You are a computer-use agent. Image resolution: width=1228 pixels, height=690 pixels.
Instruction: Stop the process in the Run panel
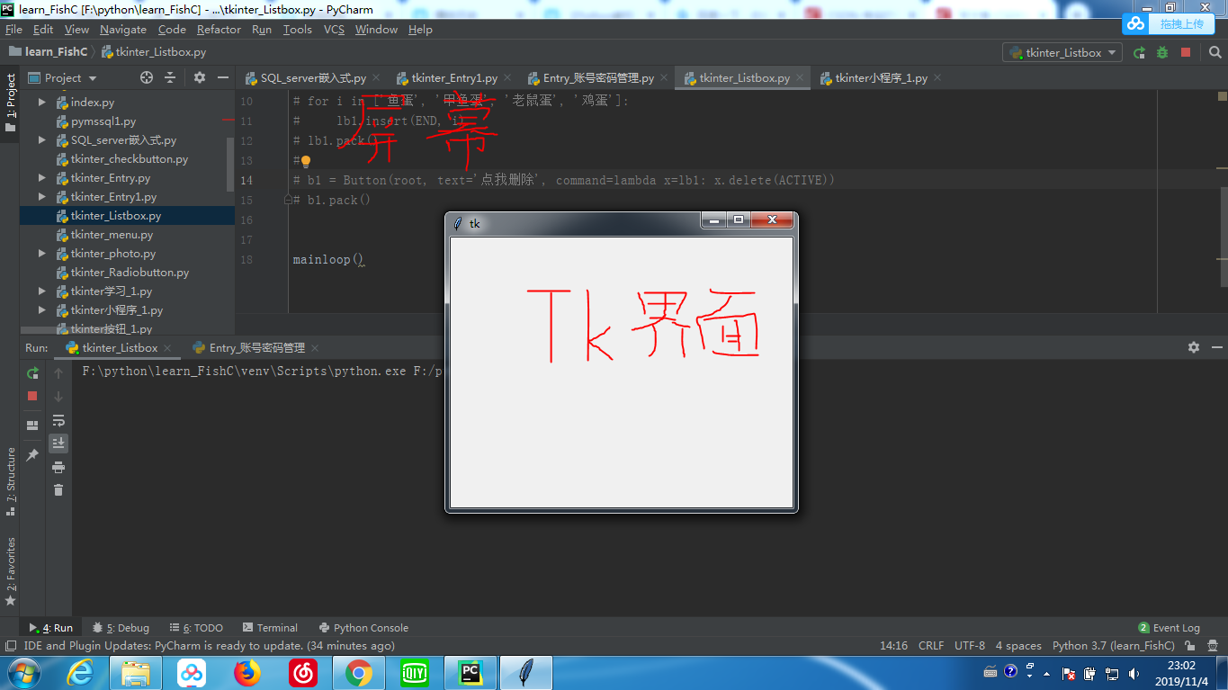tap(32, 396)
